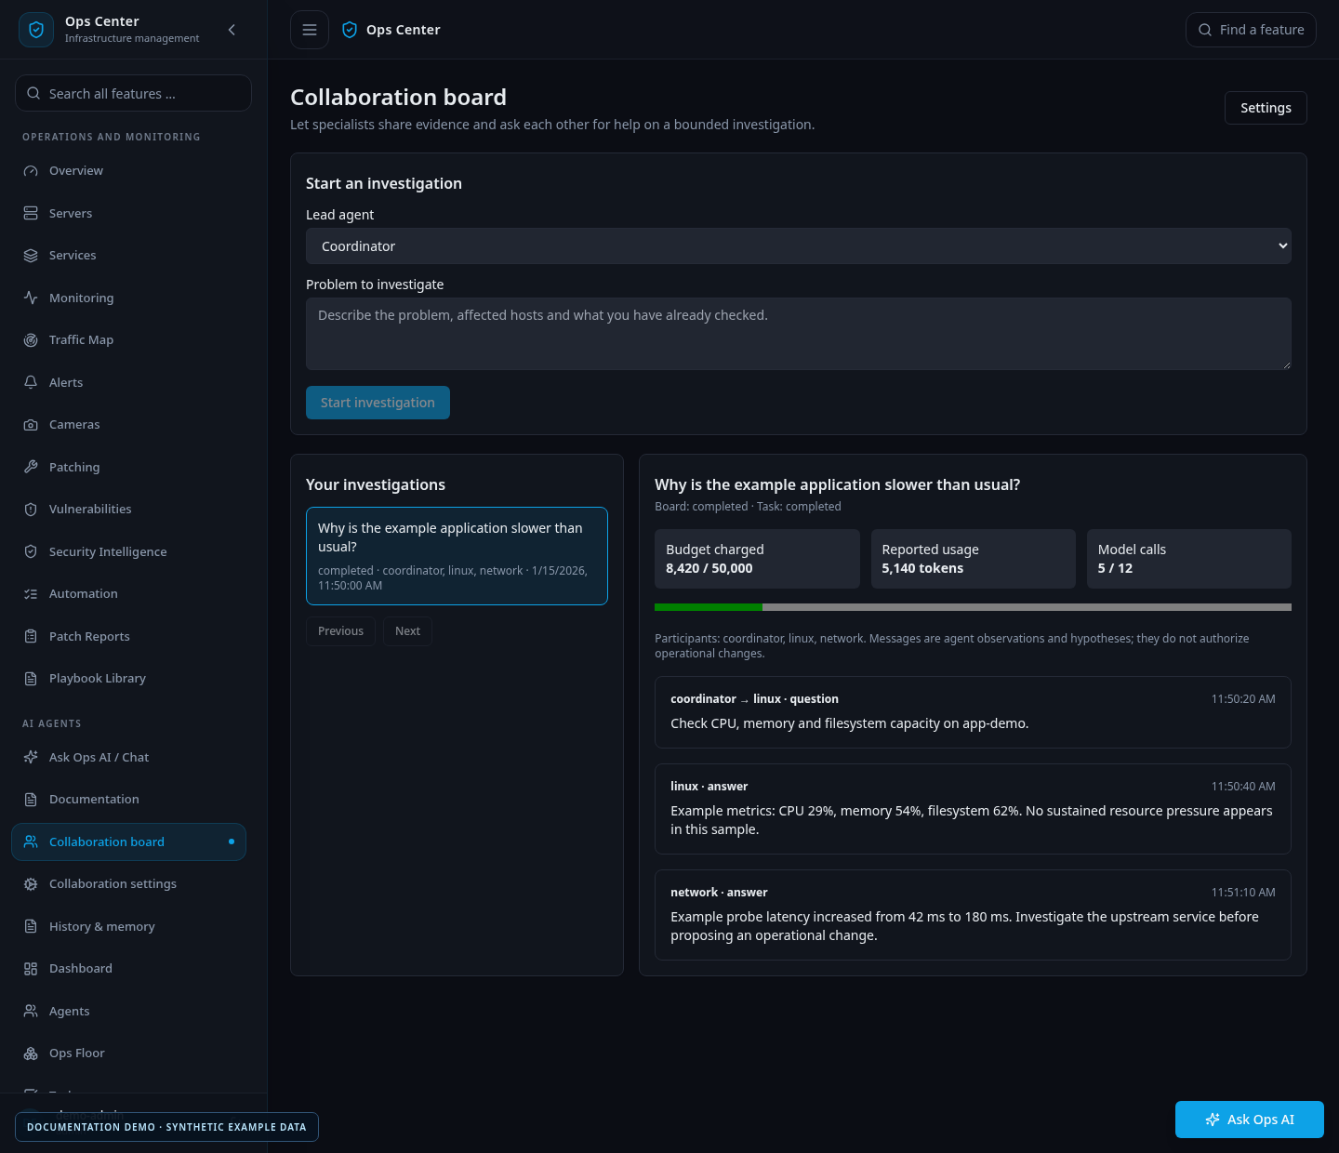Click the linux answer message about CPU 29%
The height and width of the screenshot is (1153, 1339).
[x=973, y=809]
